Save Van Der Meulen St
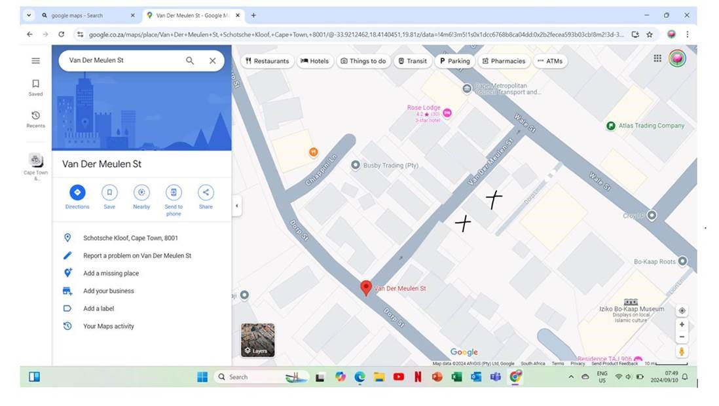719x406 pixels. click(109, 197)
